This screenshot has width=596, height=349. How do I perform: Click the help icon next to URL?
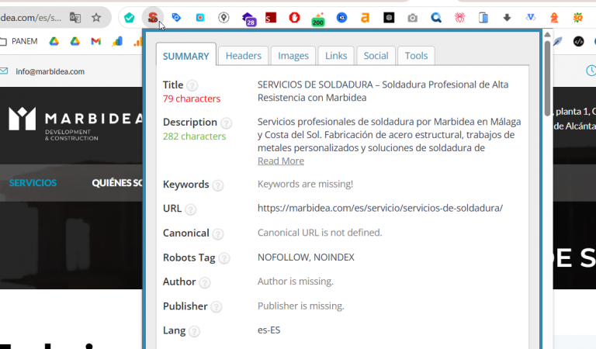pos(190,209)
